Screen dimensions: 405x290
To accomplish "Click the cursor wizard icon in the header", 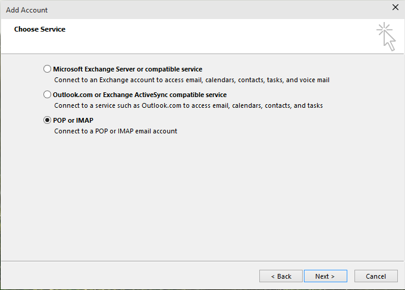I will [x=387, y=36].
